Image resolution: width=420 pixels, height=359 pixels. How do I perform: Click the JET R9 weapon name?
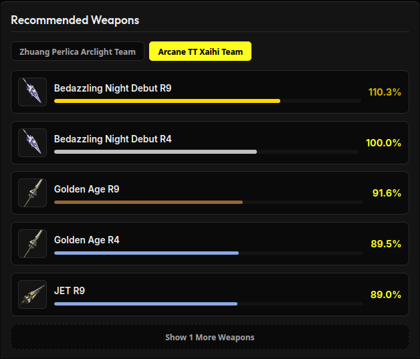pos(70,291)
